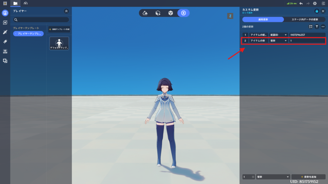Screen dimensions: 328x184
Task: Toggle the custom variable lock
Action: point(317,11)
